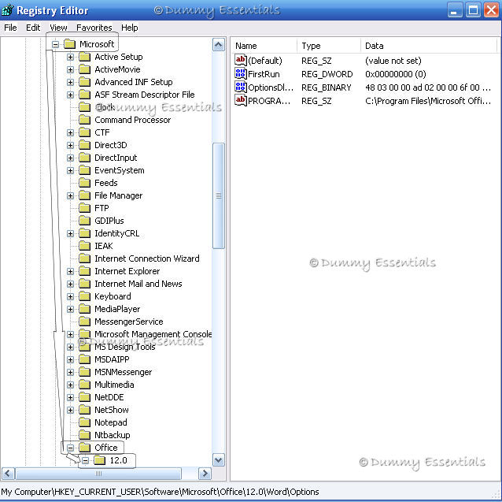Select the File Manager key

pos(119,195)
